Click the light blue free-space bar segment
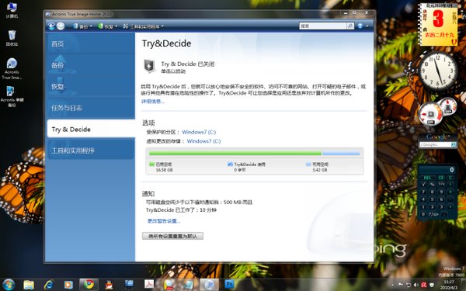This screenshot has width=466, height=291. click(x=341, y=153)
